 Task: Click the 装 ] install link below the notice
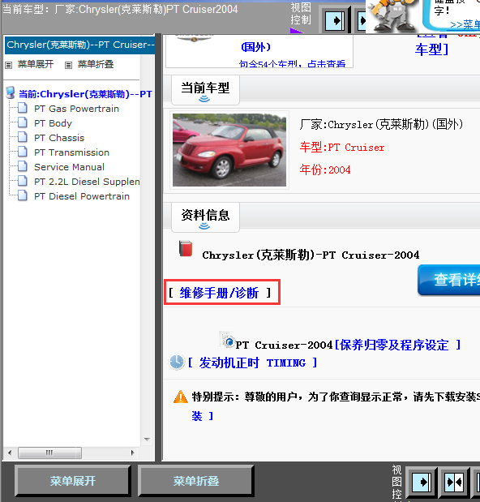[x=202, y=416]
